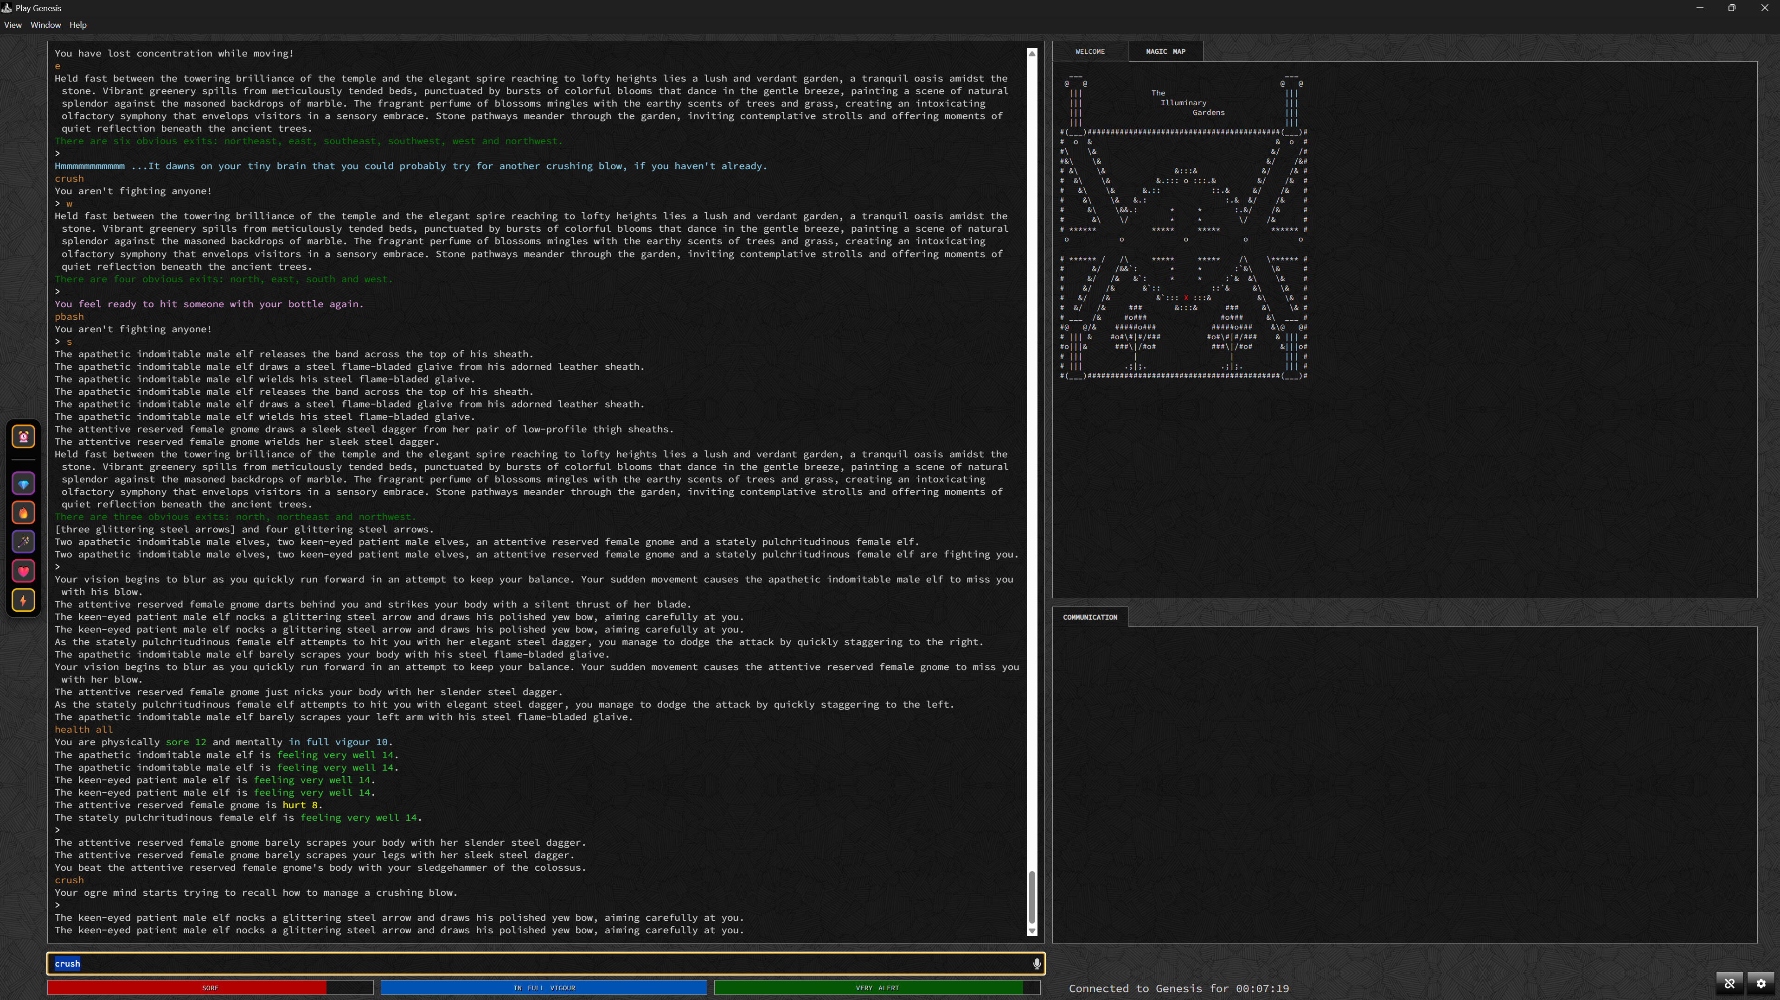1780x1000 pixels.
Task: Click the blue diamond sidebar icon
Action: 24,484
